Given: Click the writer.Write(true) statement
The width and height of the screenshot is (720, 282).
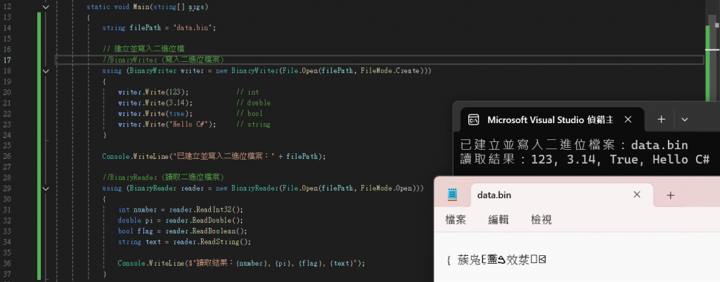Looking at the screenshot, I should (155, 113).
